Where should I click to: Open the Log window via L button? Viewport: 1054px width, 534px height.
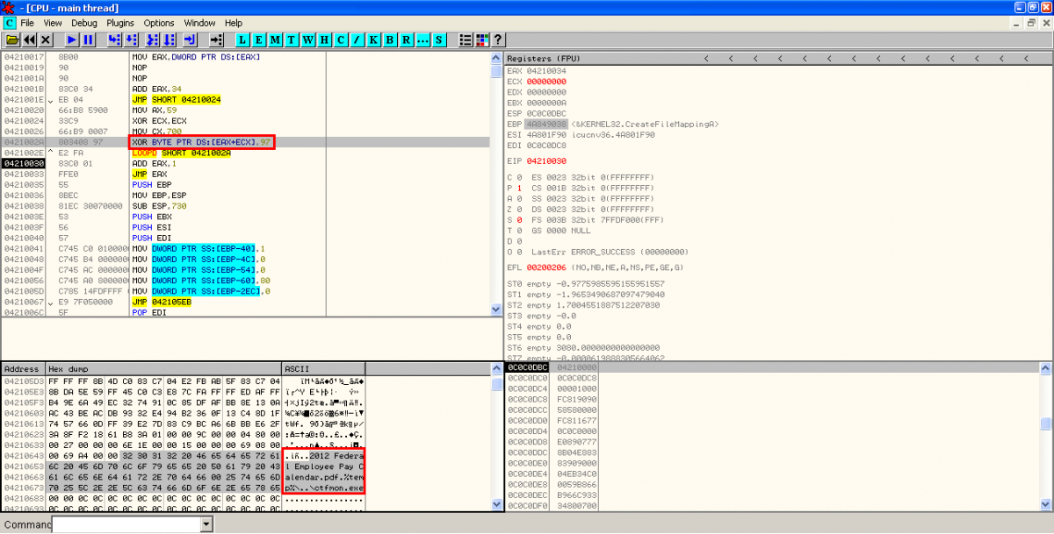243,40
